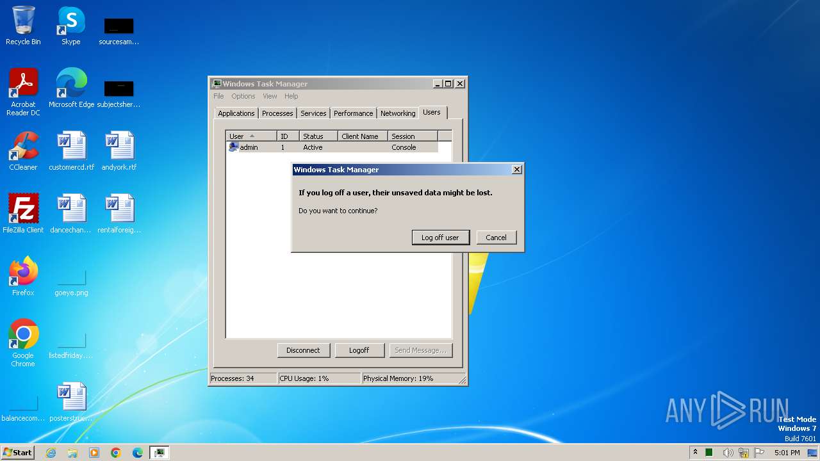
Task: Select goeye.png file on desktop
Action: [71, 283]
